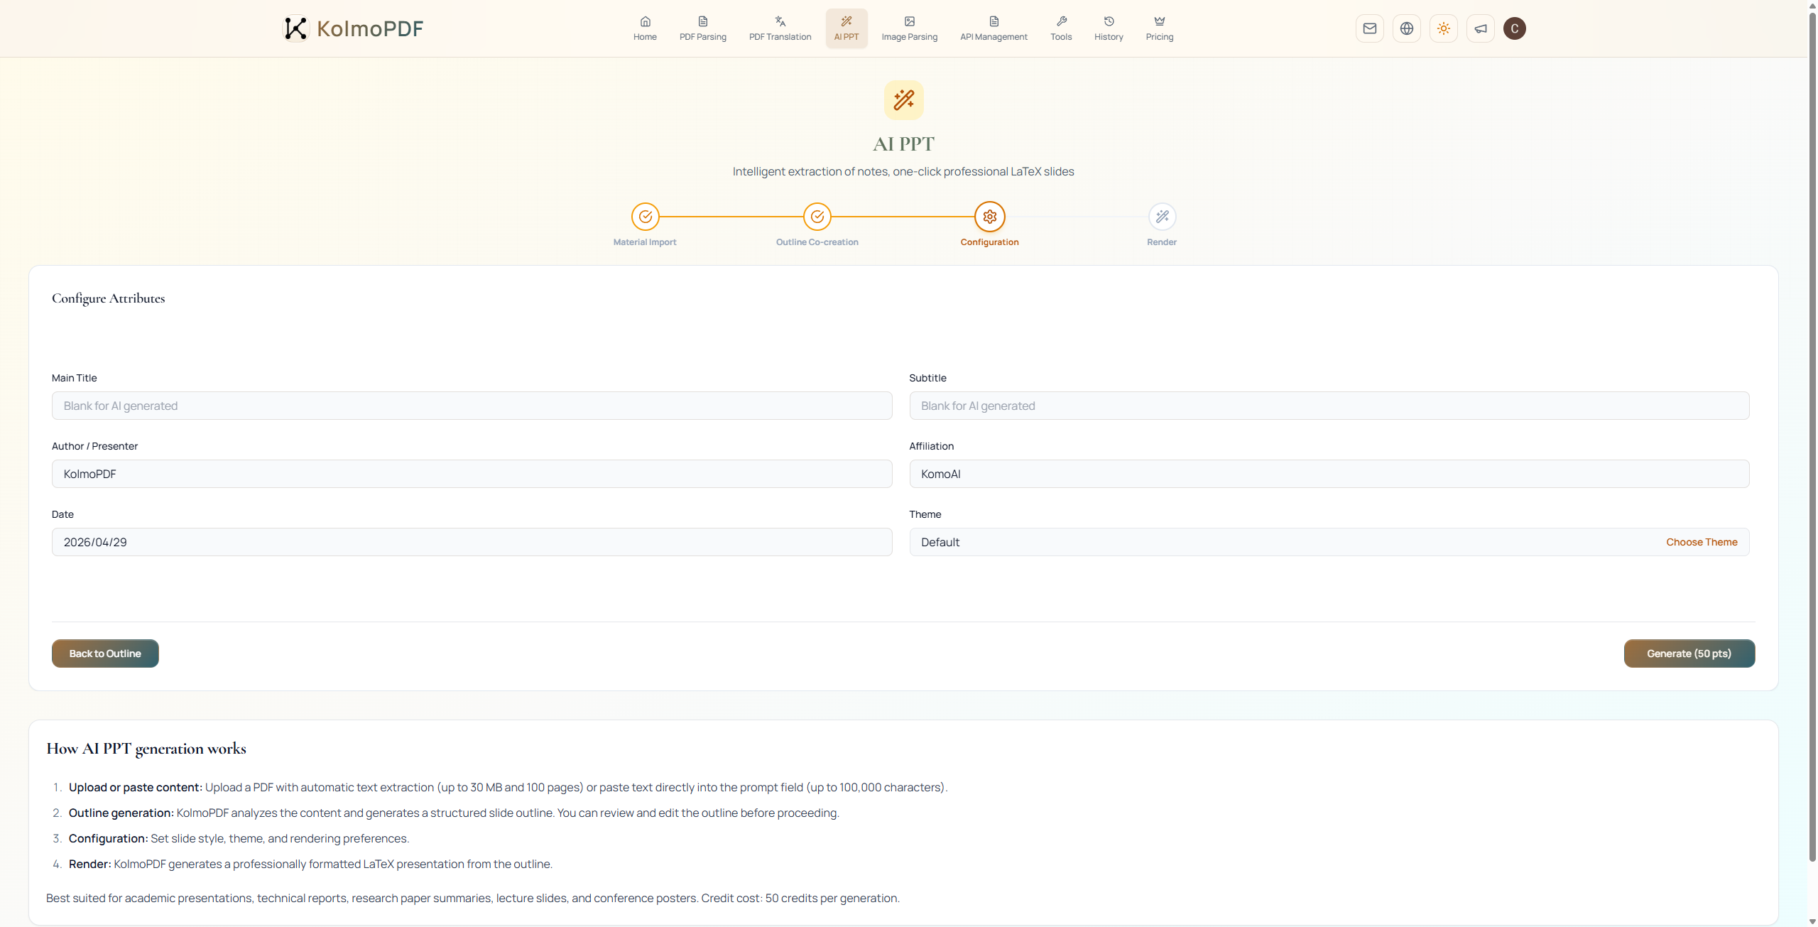Focus the Author / Presenter field

coord(472,474)
